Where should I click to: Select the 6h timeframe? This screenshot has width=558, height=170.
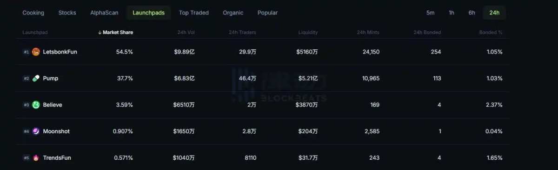tap(472, 13)
